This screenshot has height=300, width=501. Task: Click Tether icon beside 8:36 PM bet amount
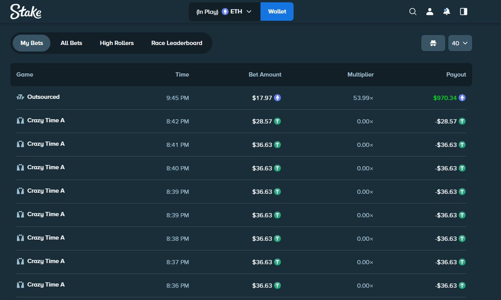coord(278,285)
